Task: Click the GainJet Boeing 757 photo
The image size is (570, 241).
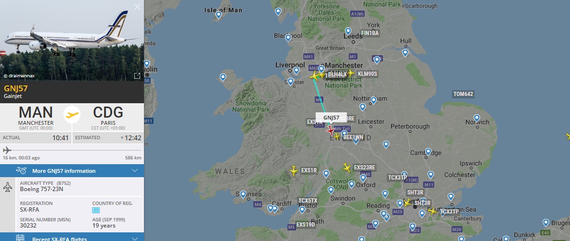Action: click(72, 40)
